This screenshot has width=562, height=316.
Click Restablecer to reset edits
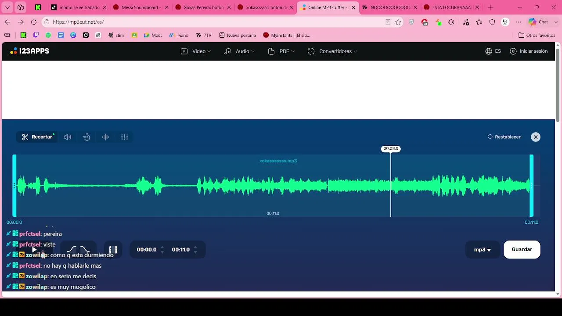click(504, 137)
